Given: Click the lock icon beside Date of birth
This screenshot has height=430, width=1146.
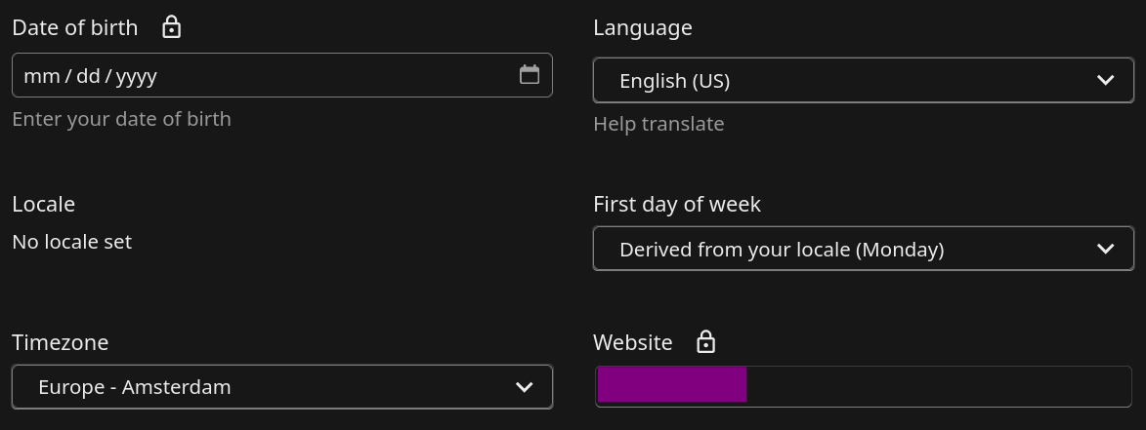Looking at the screenshot, I should coord(172,27).
